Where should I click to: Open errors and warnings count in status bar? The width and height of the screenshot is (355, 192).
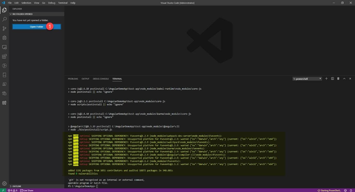(x=12, y=190)
